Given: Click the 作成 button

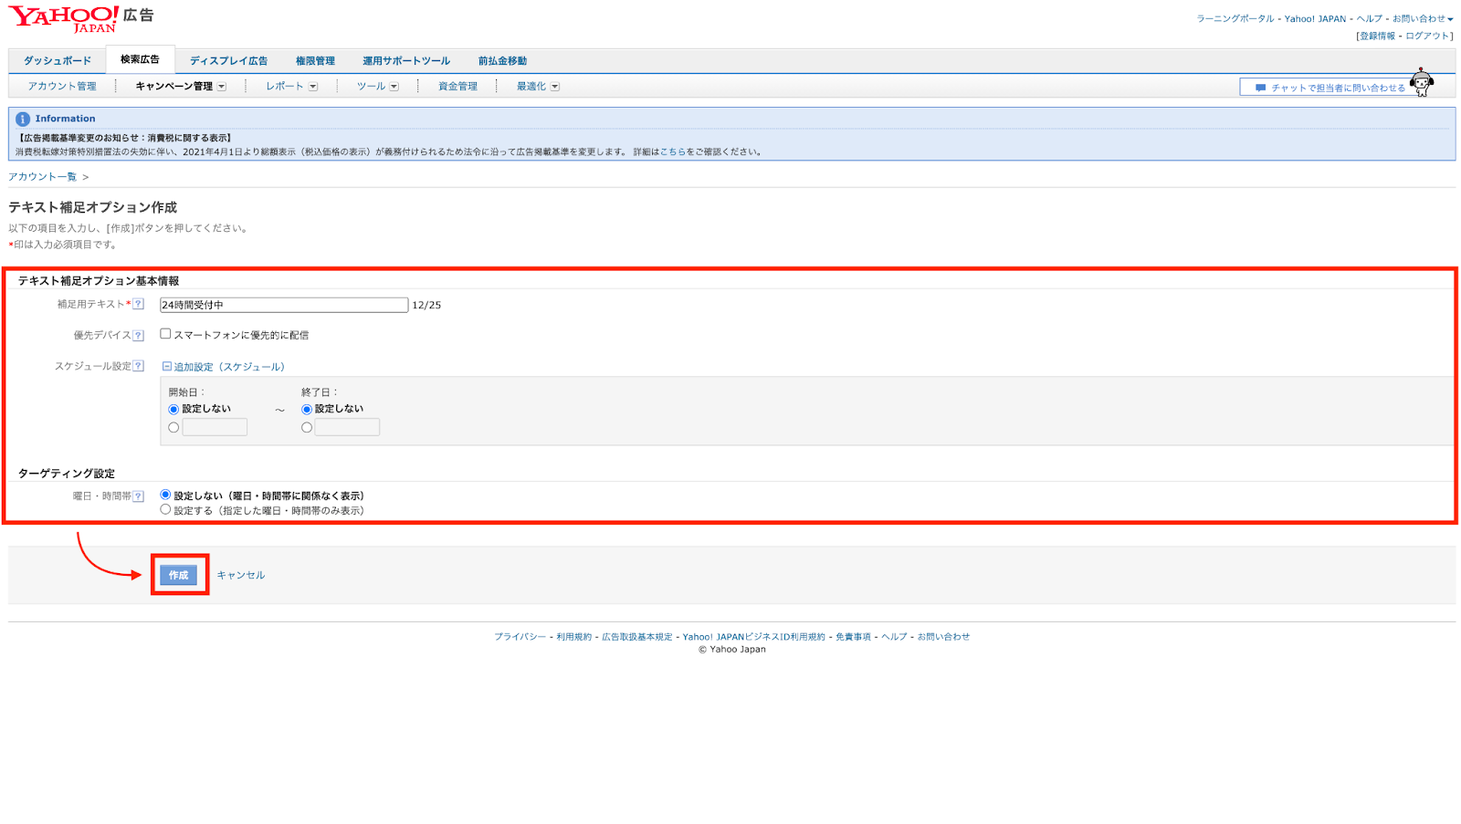Looking at the screenshot, I should (x=178, y=576).
